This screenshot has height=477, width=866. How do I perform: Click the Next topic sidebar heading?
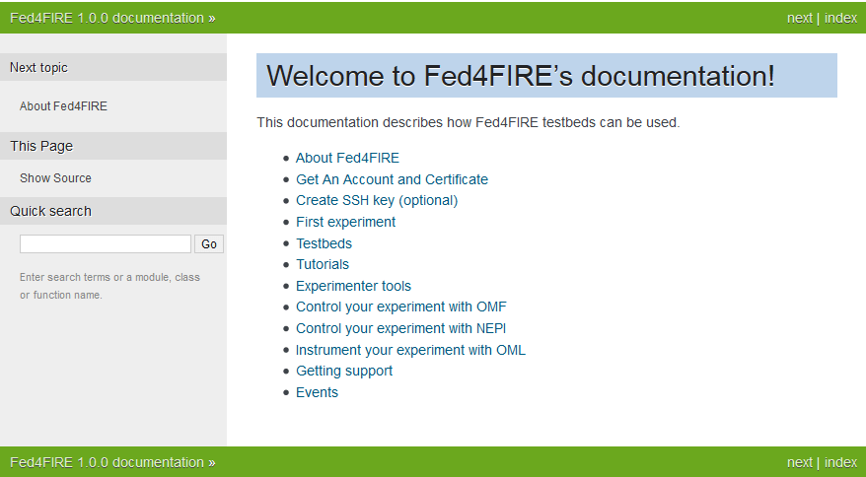point(38,67)
